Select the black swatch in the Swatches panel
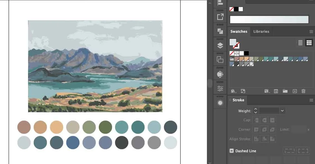This screenshot has height=164, width=315. click(x=246, y=53)
